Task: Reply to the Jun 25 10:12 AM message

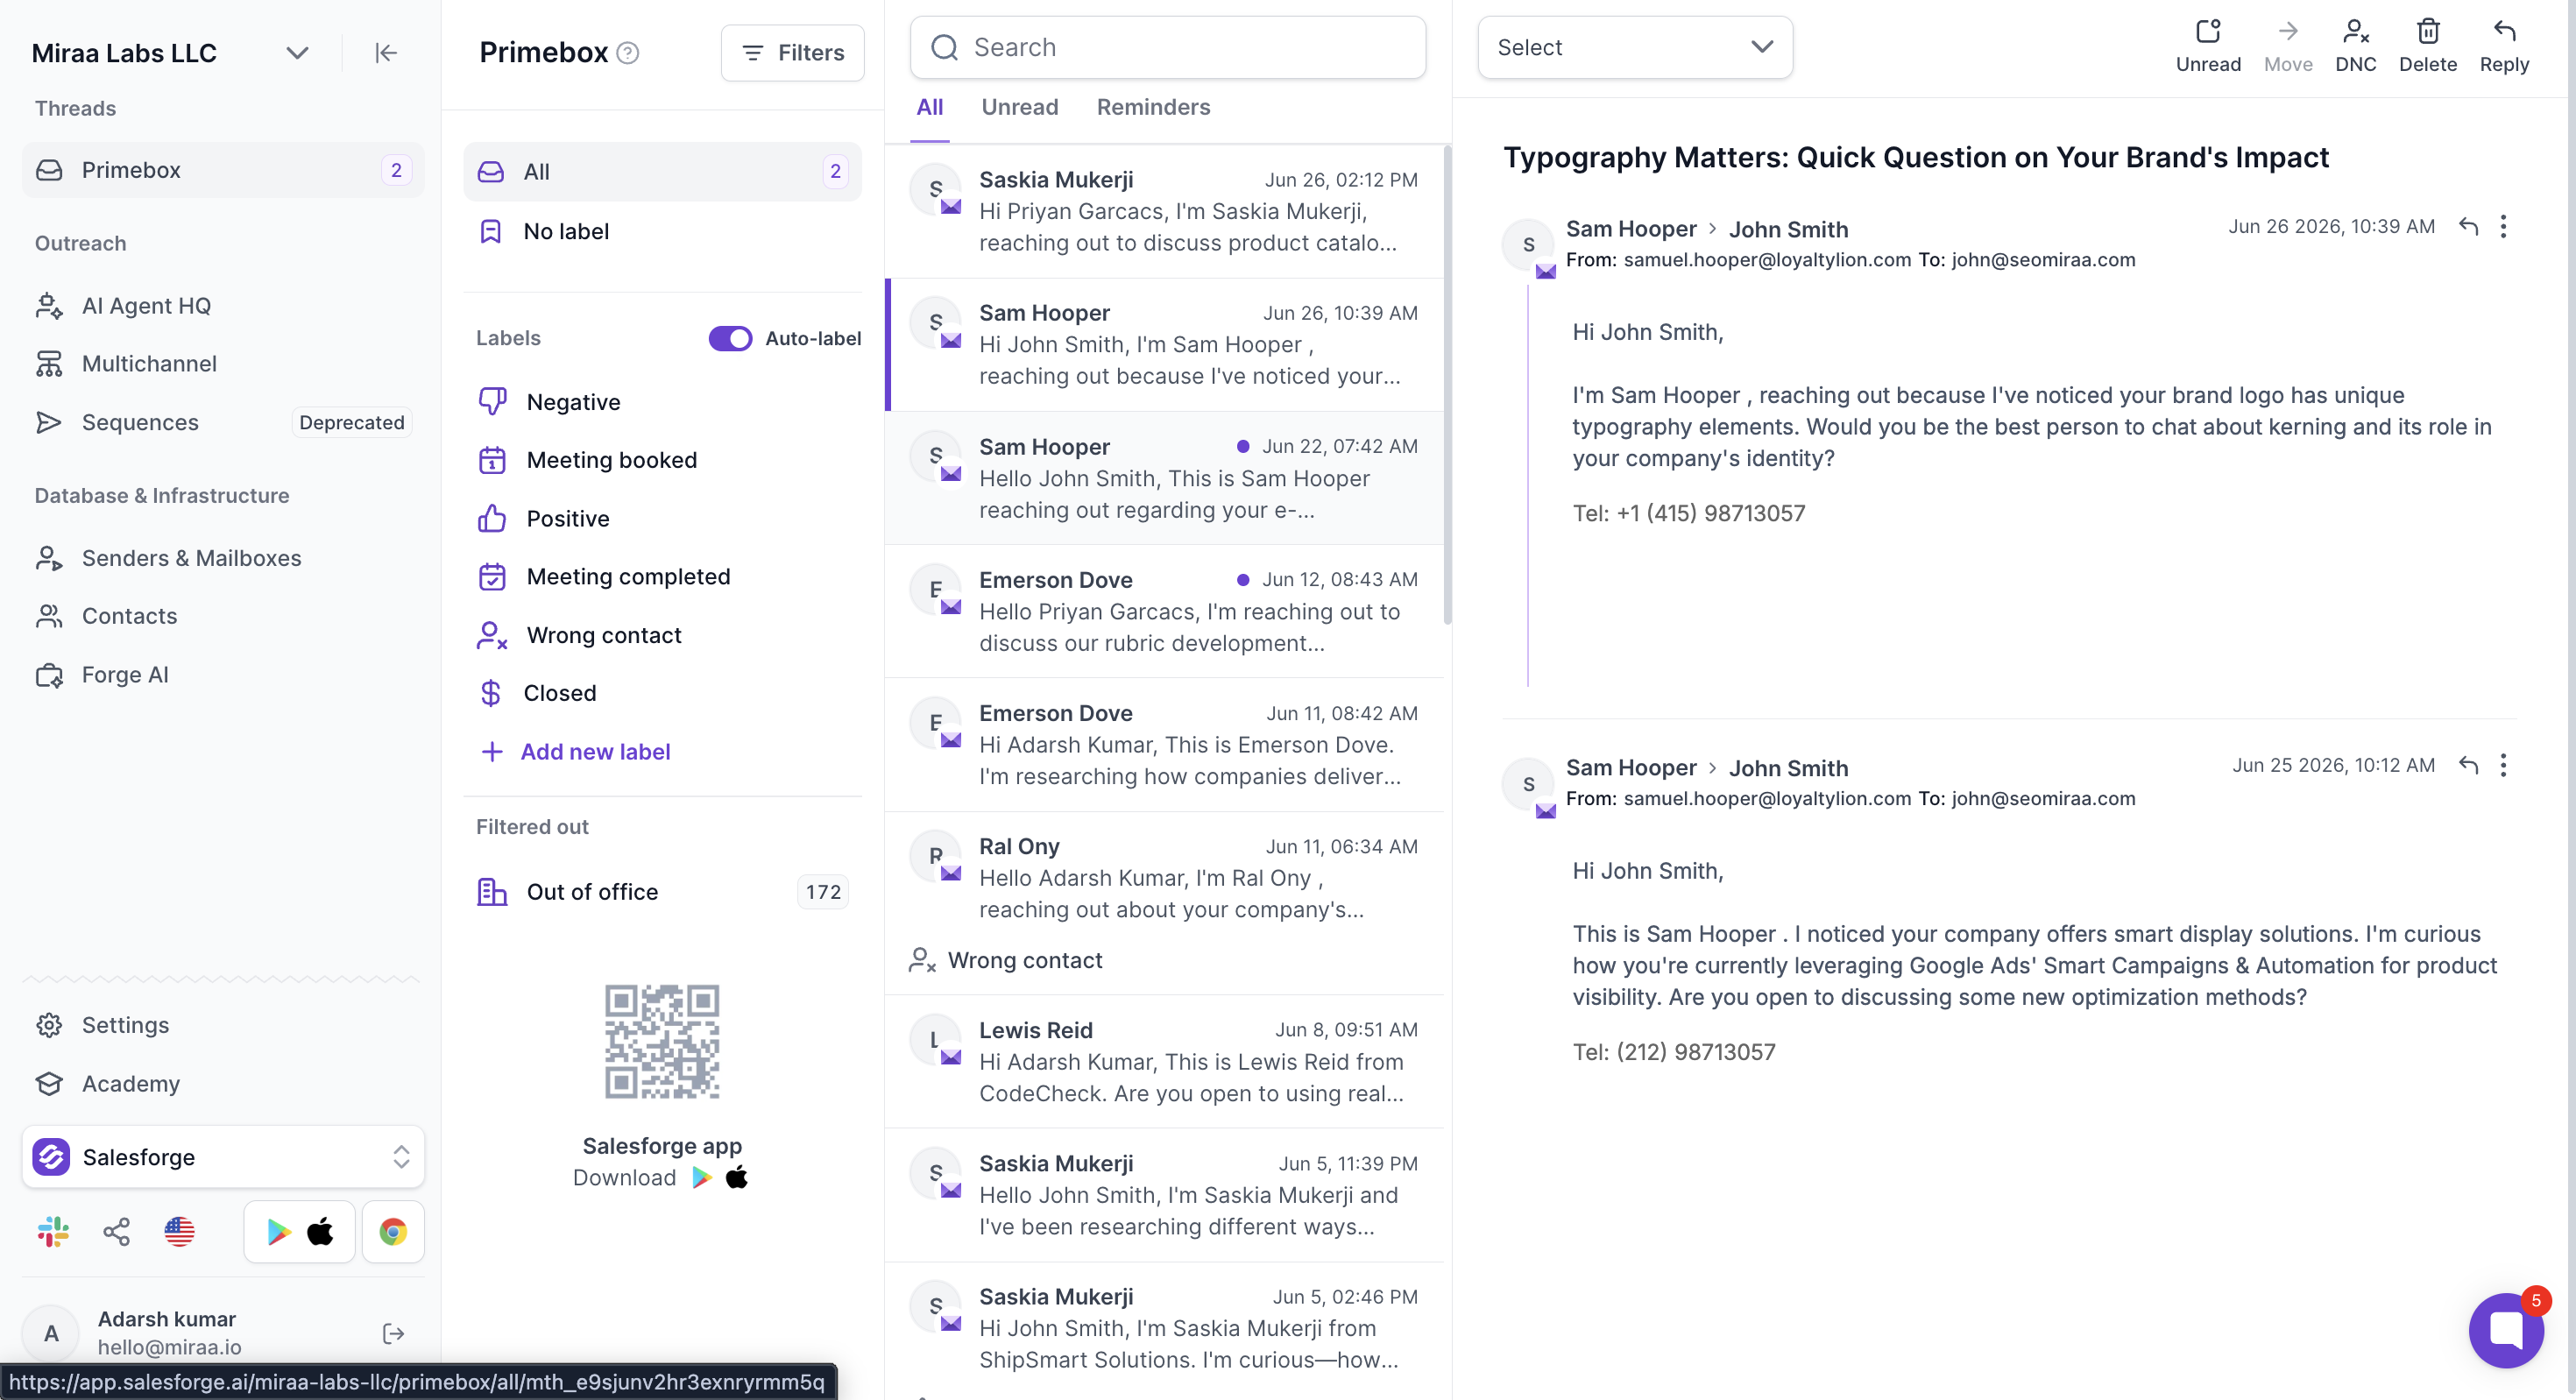Action: 2468,766
